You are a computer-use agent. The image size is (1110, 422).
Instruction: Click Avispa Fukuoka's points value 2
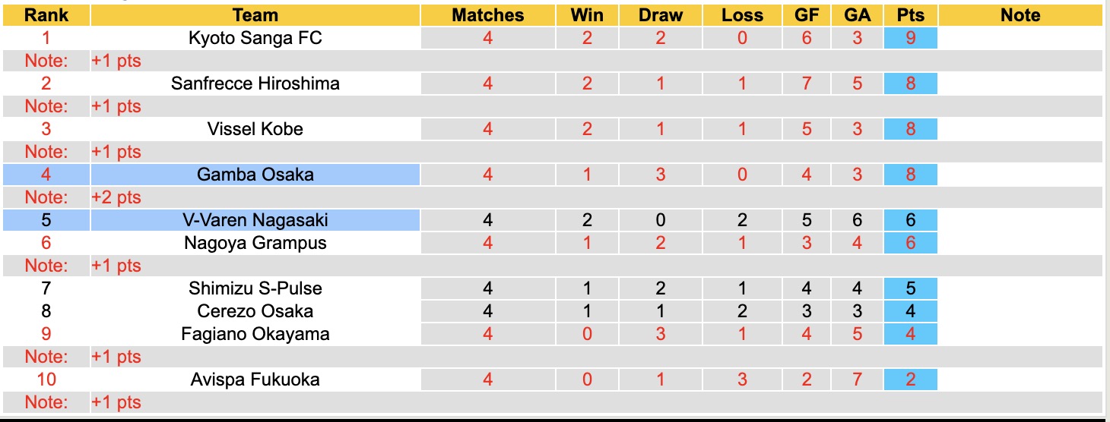(910, 379)
